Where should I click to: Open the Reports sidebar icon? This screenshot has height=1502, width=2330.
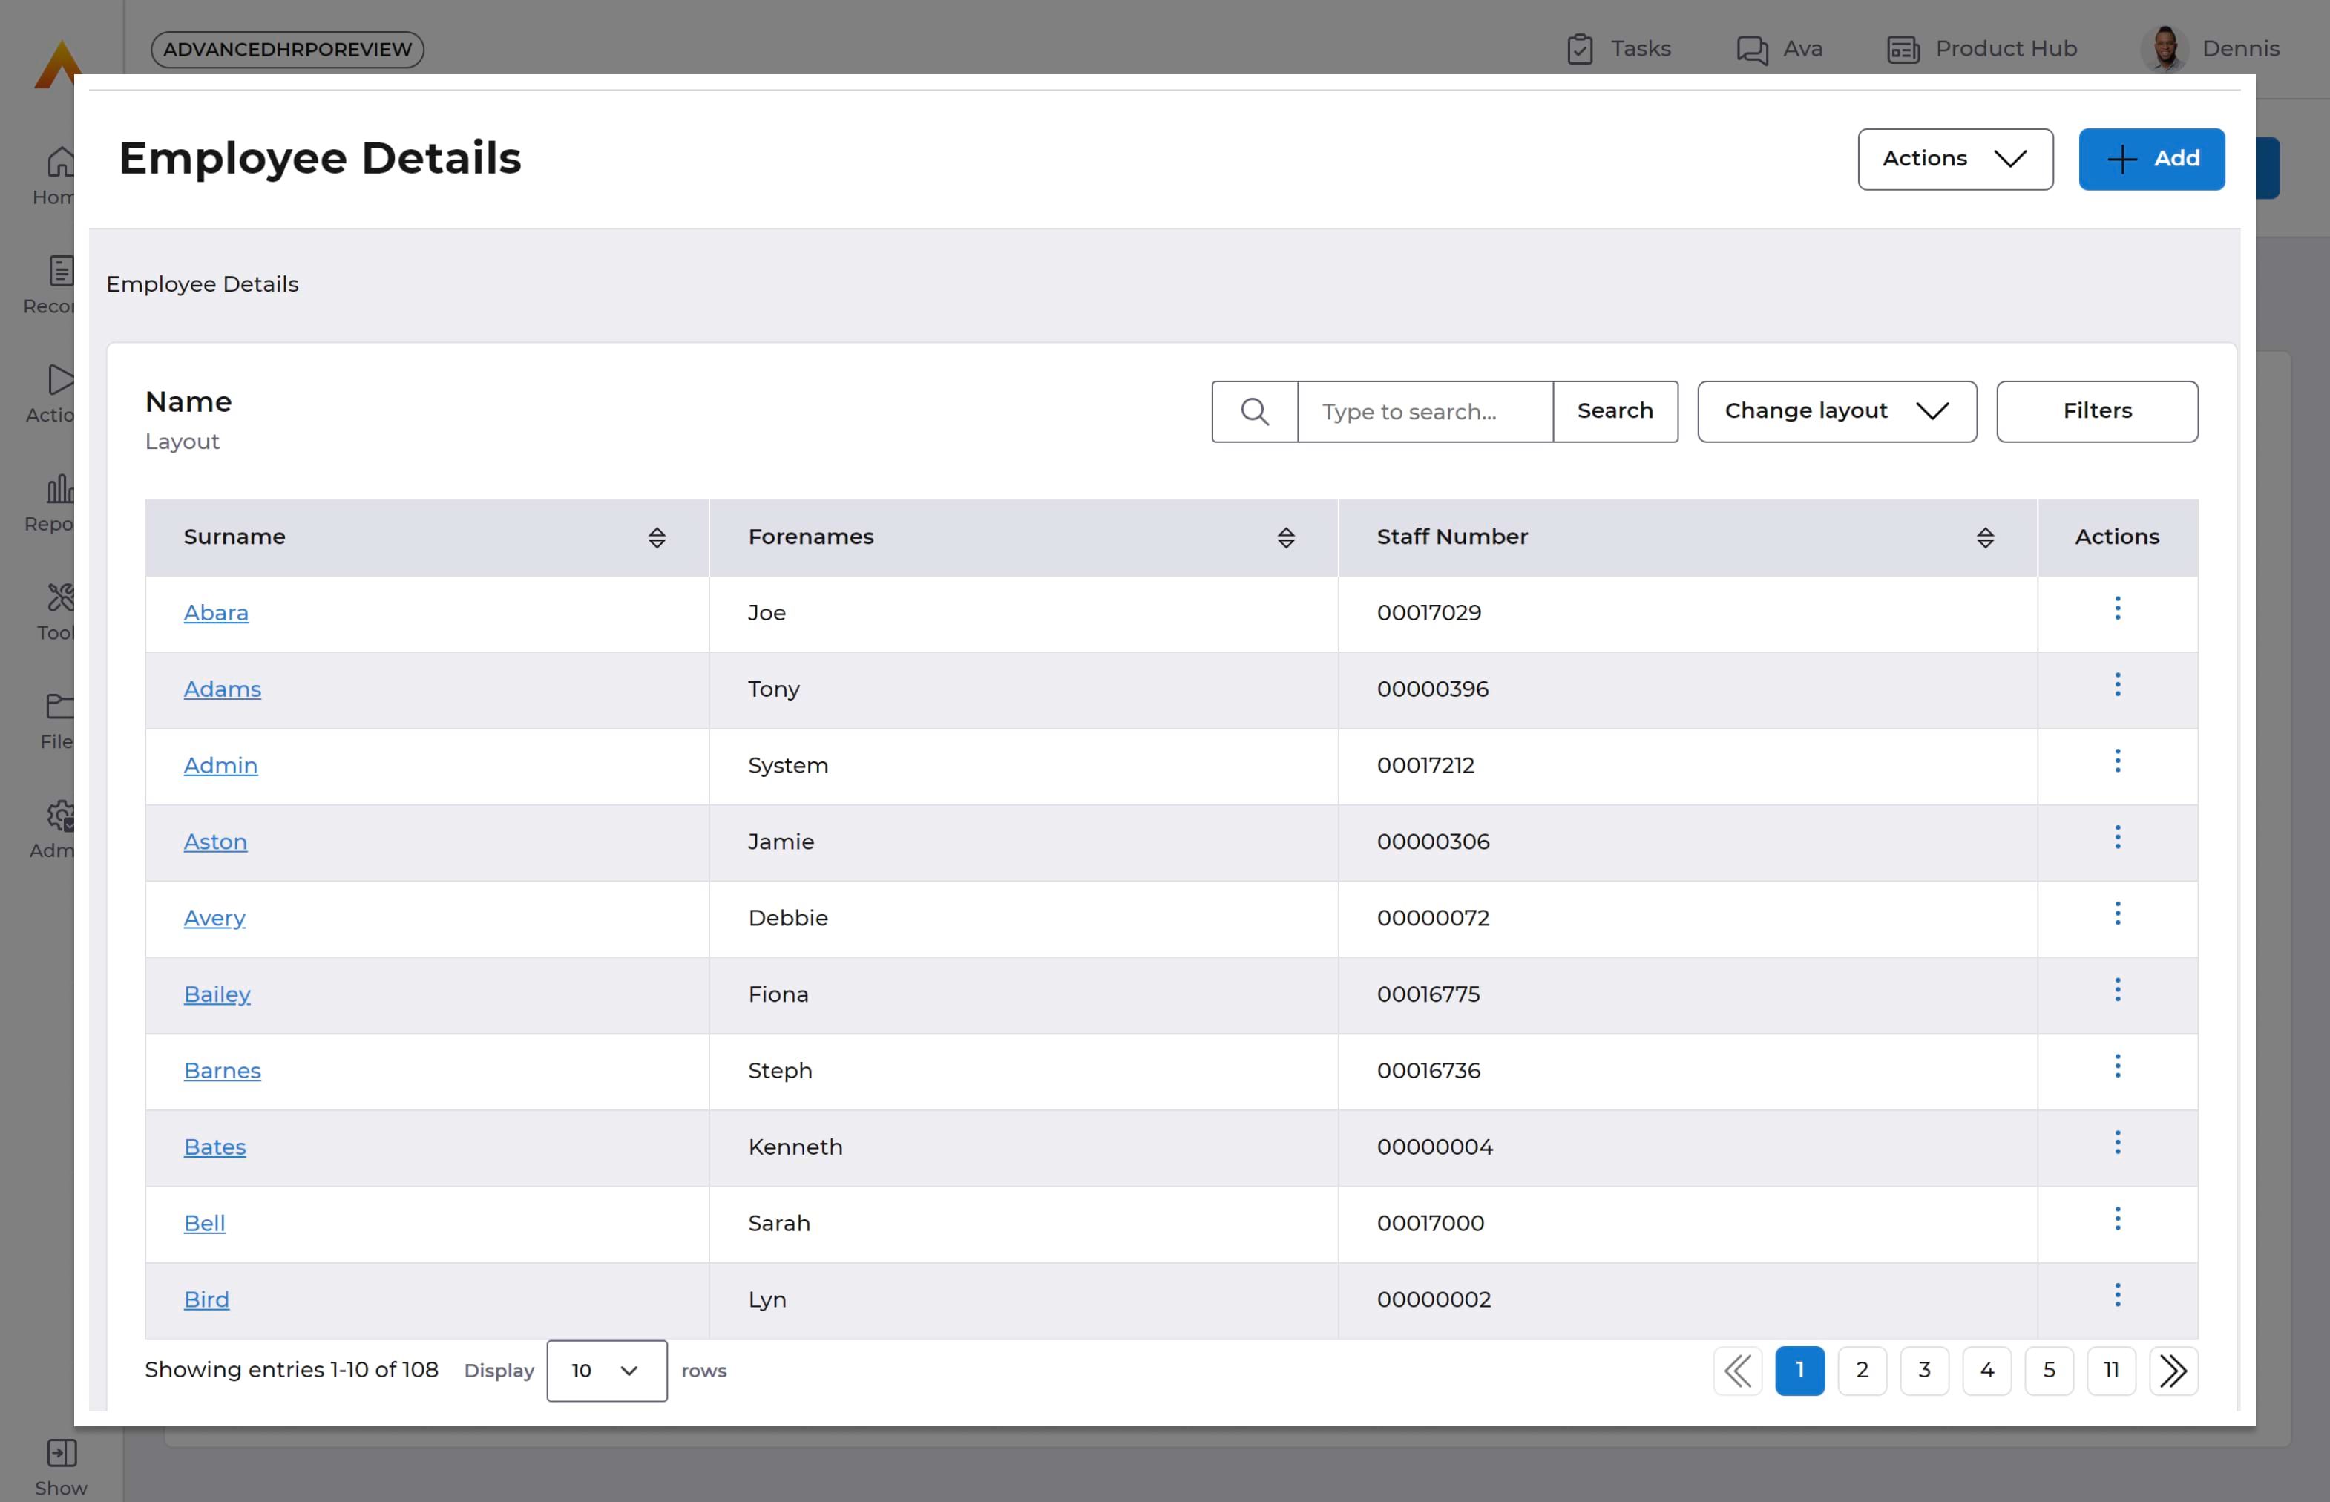coord(62,488)
